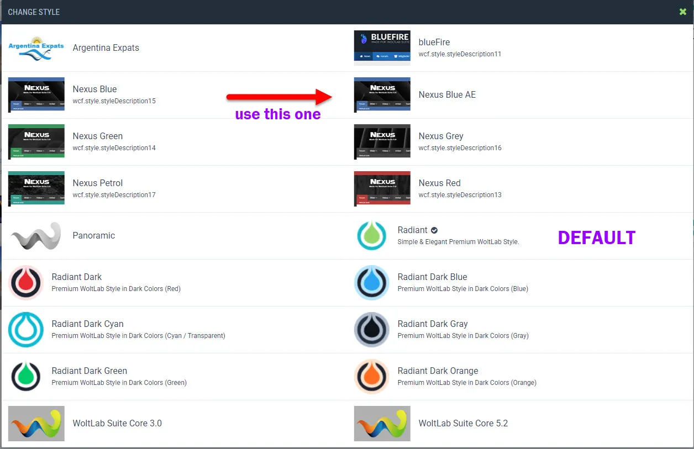Click the Nexus Blue style name
Viewport: 694px width, 449px height.
pyautogui.click(x=94, y=89)
